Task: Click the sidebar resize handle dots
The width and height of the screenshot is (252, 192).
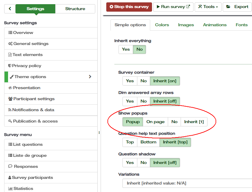Action: 99,133
